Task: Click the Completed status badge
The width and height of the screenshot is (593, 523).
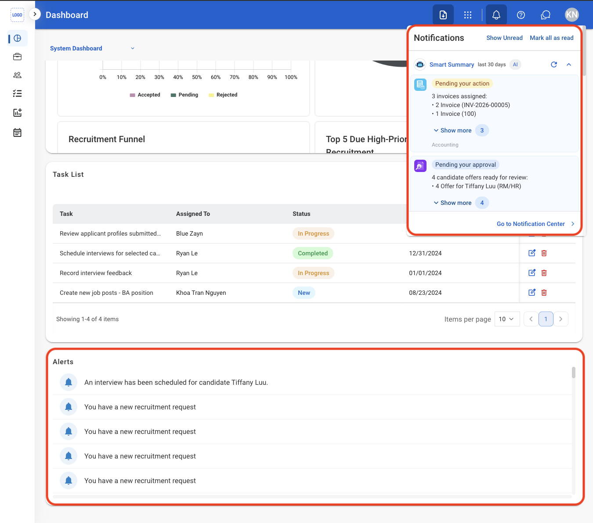Action: click(313, 253)
